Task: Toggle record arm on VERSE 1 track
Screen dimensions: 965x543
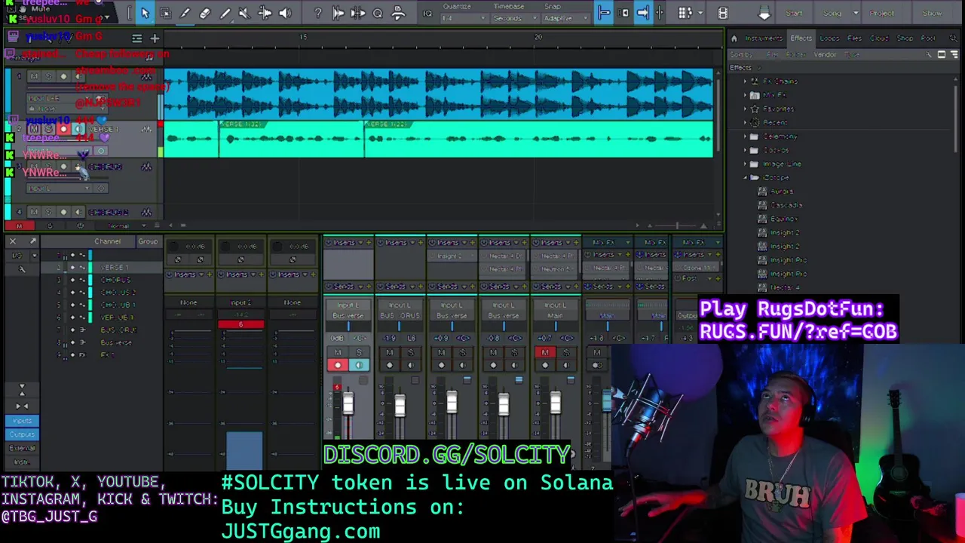Action: [x=63, y=129]
